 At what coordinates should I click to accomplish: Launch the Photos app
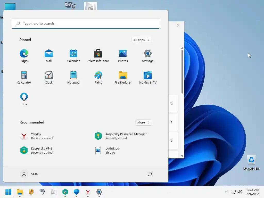(x=123, y=56)
